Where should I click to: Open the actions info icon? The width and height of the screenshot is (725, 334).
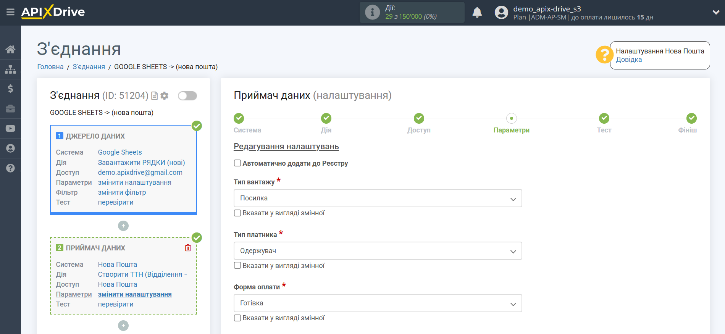coord(372,12)
